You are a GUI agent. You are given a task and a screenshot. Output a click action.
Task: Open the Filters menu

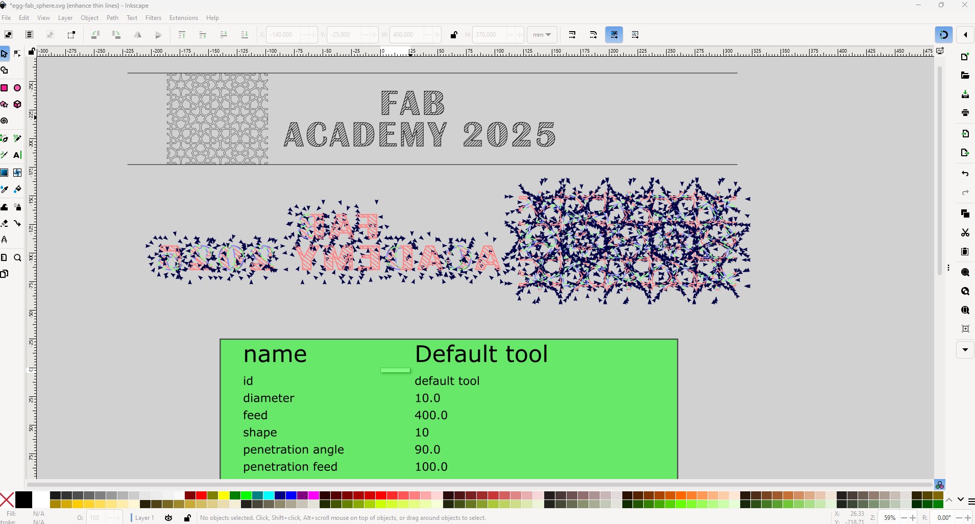pyautogui.click(x=153, y=18)
